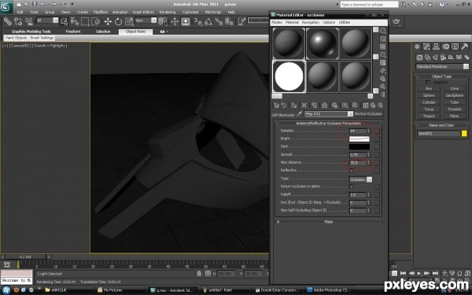Open the View reference coordinate dropdown
The image size is (472, 295).
click(x=146, y=20)
